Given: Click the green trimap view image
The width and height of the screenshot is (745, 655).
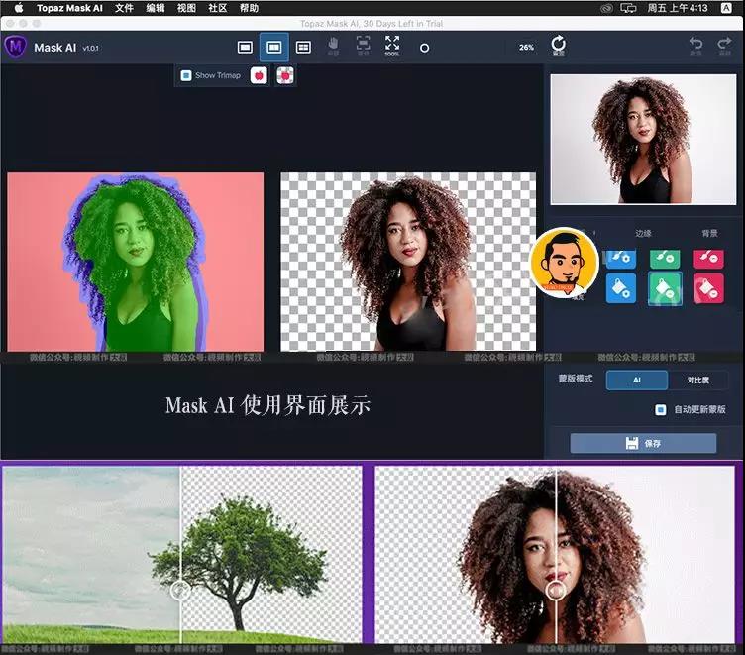Looking at the screenshot, I should point(136,262).
